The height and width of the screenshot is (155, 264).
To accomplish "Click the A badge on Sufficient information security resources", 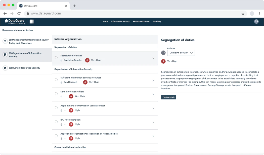I will pos(85,82).
